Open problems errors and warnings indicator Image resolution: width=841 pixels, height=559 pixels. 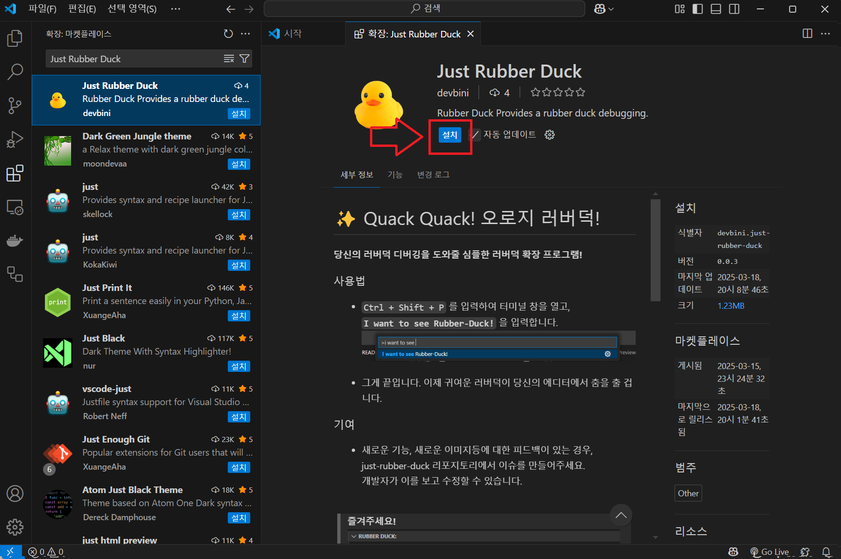click(x=46, y=552)
